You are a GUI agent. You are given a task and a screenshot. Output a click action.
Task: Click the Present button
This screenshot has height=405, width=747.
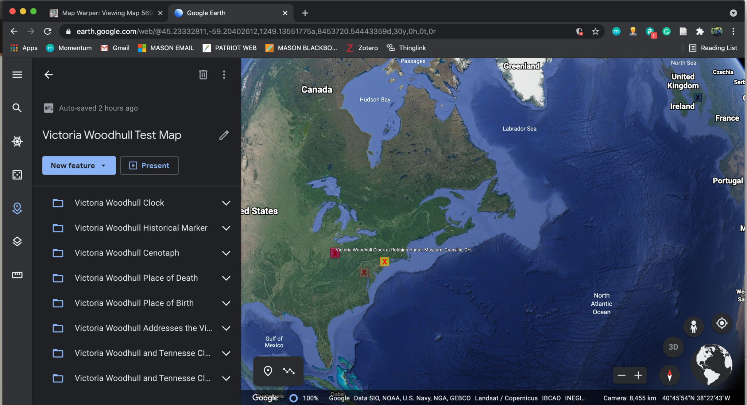click(x=149, y=165)
